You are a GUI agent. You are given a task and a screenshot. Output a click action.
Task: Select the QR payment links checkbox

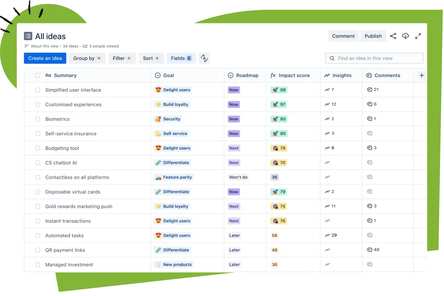point(38,250)
